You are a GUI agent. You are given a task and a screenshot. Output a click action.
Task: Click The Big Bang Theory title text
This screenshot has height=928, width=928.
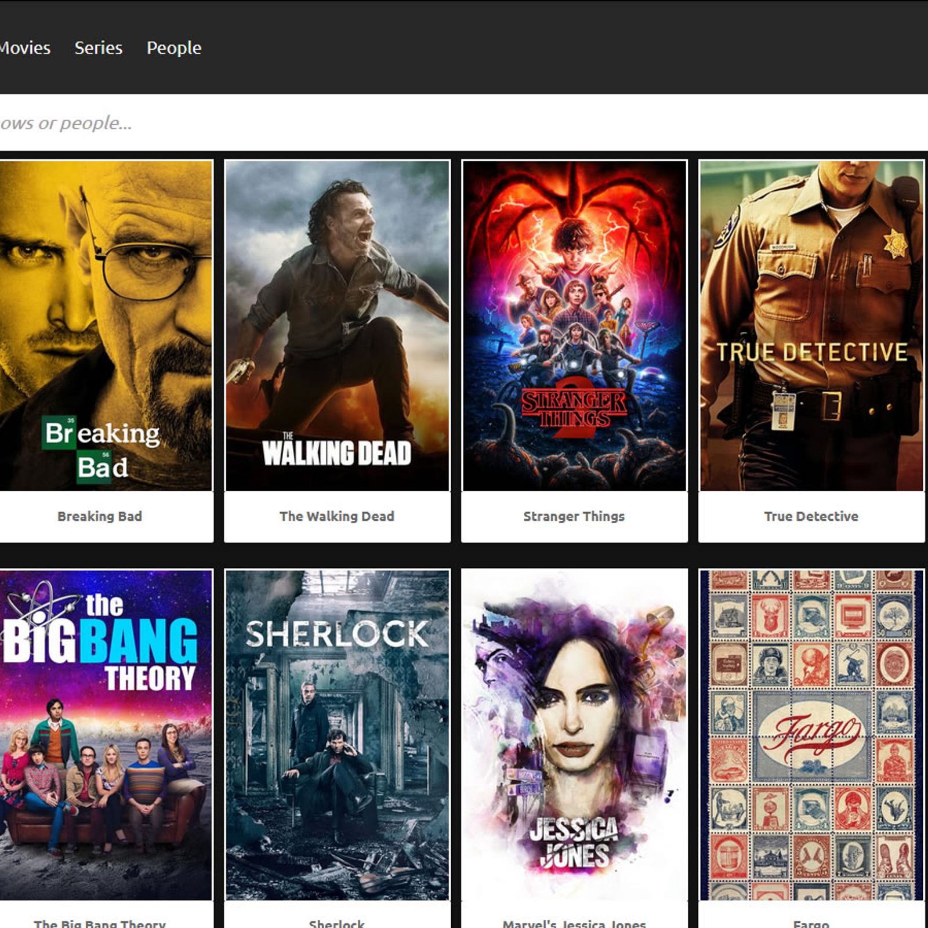pos(100,923)
